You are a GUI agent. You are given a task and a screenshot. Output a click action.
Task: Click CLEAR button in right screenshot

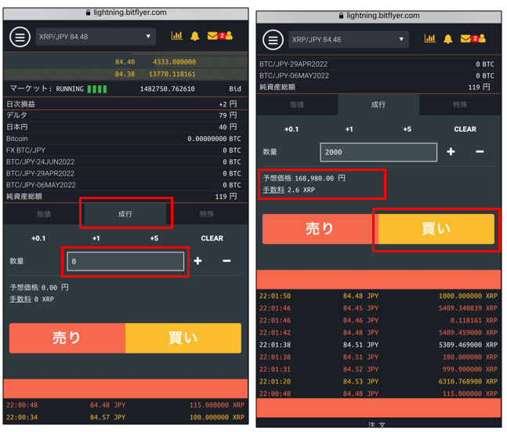(465, 129)
